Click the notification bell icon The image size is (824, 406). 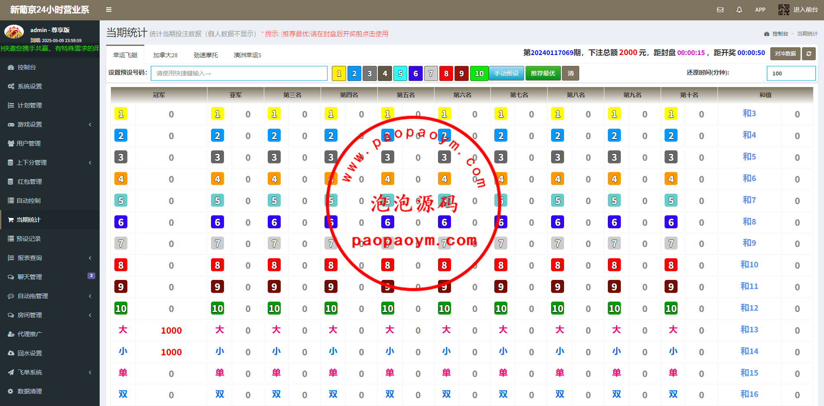739,10
